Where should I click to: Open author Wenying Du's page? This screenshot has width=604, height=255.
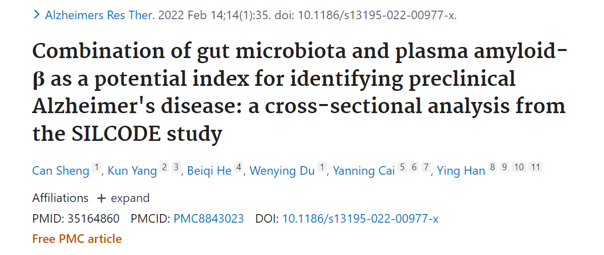tap(282, 171)
